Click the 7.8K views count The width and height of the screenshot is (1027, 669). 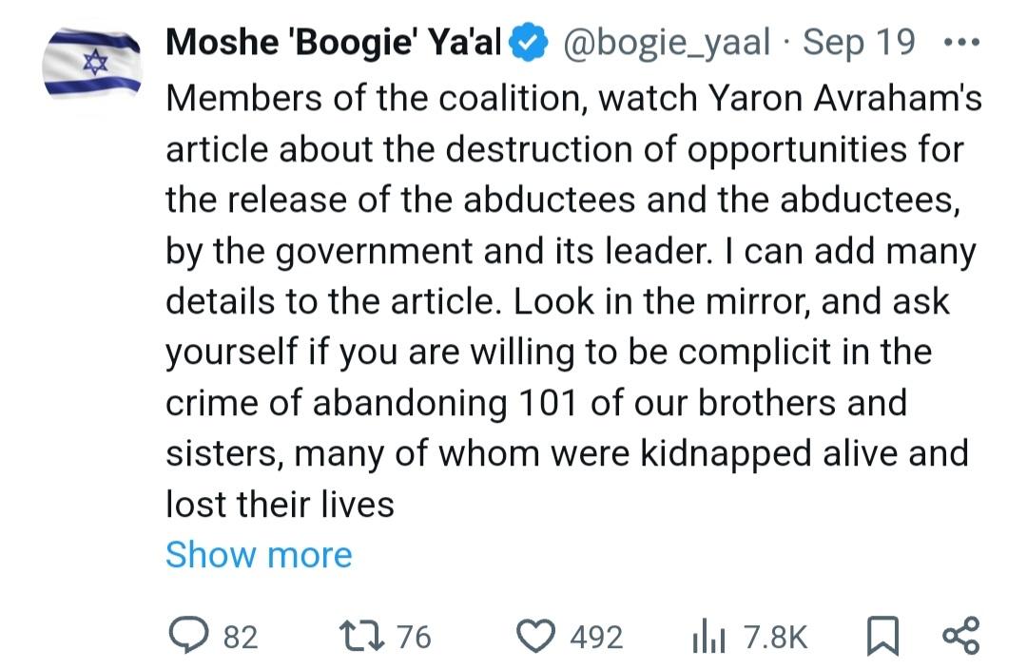(x=776, y=637)
